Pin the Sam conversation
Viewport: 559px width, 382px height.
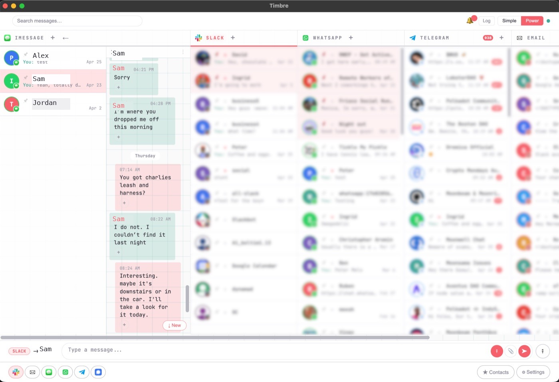click(26, 77)
